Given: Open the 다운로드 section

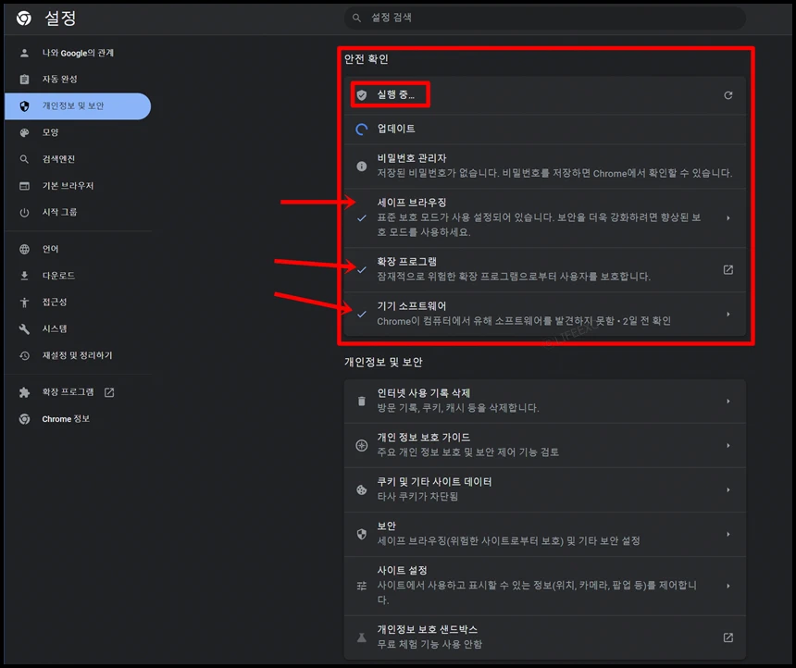Looking at the screenshot, I should click(78, 276).
